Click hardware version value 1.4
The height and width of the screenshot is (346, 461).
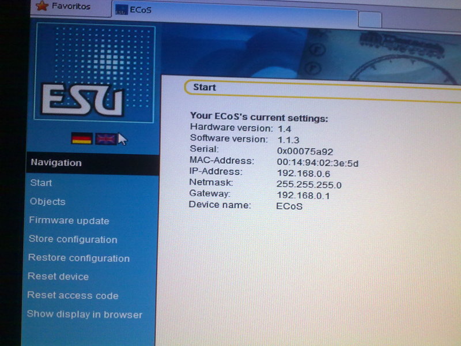pos(284,129)
